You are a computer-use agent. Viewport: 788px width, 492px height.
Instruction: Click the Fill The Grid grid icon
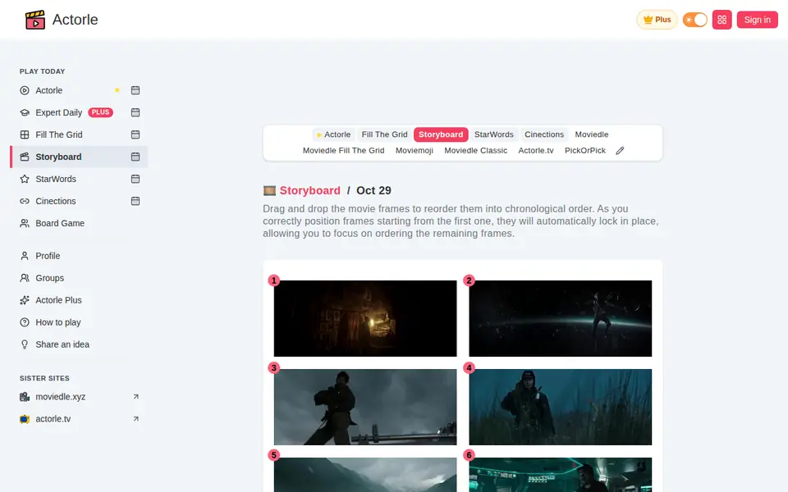point(24,134)
